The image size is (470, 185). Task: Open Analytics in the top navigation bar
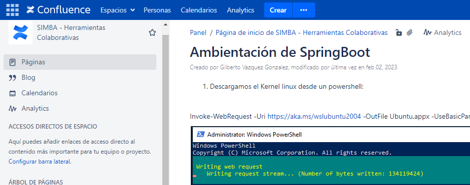tap(240, 10)
